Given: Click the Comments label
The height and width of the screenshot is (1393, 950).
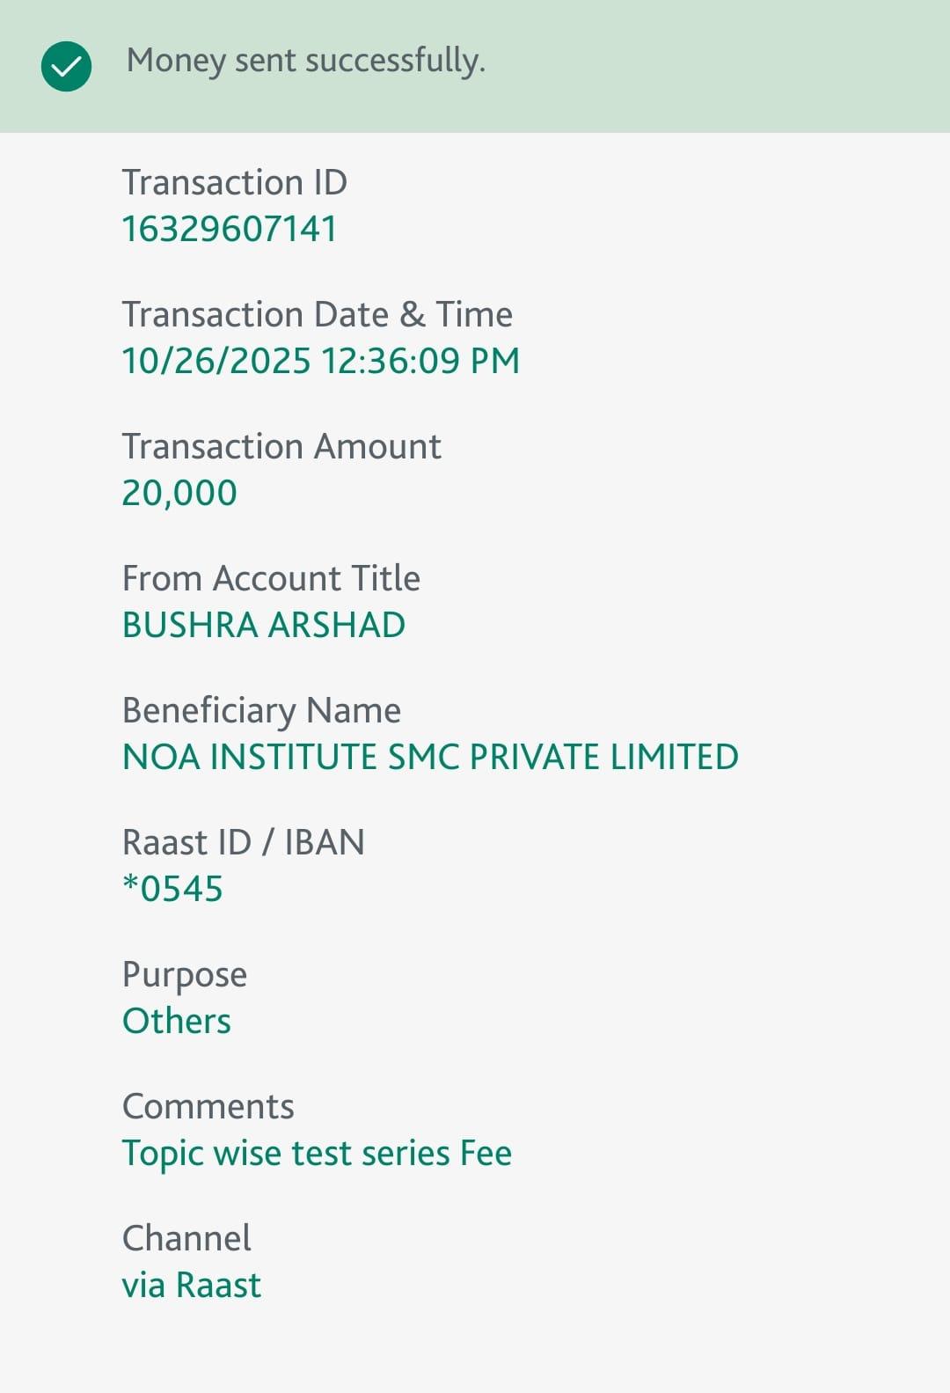Looking at the screenshot, I should tap(208, 1106).
